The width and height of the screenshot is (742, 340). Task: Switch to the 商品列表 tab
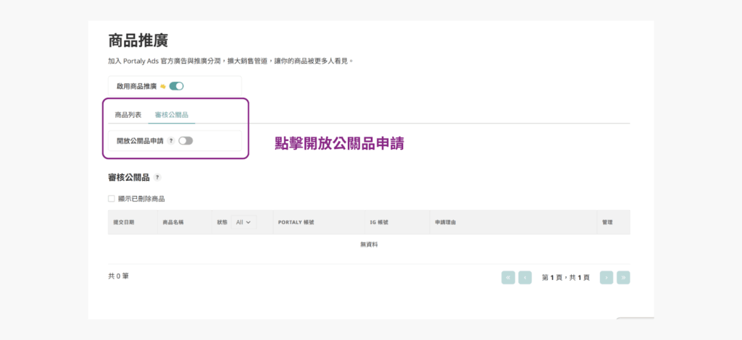click(x=128, y=114)
